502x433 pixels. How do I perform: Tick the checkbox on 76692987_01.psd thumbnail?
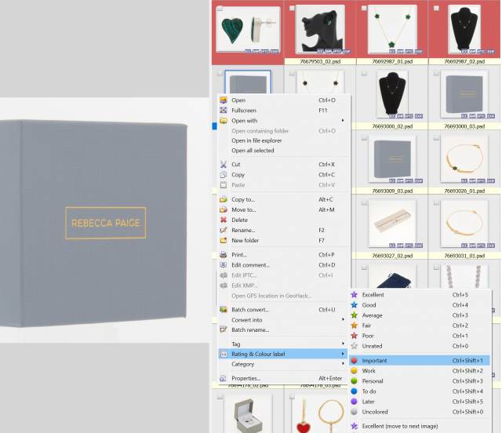point(364,9)
